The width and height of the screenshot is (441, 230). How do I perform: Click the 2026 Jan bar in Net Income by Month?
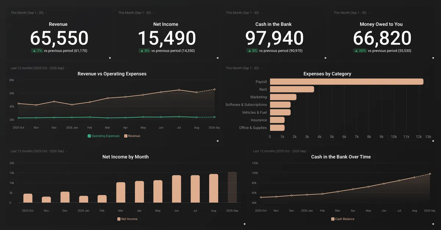(84, 199)
